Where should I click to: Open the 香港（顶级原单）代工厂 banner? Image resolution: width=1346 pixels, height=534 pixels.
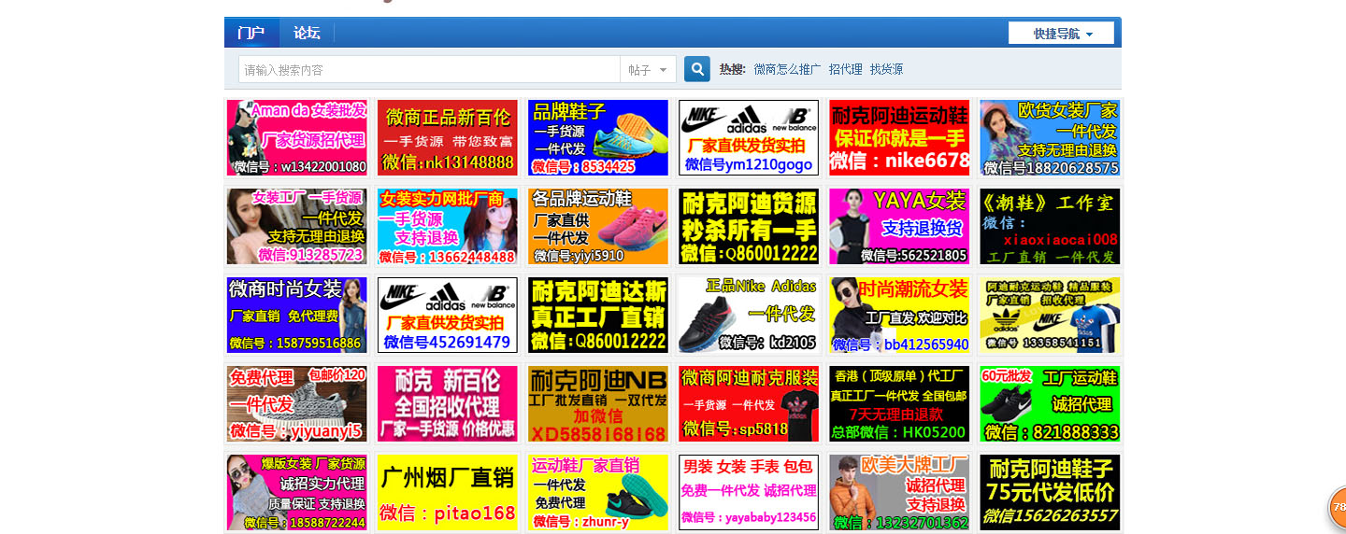point(899,404)
